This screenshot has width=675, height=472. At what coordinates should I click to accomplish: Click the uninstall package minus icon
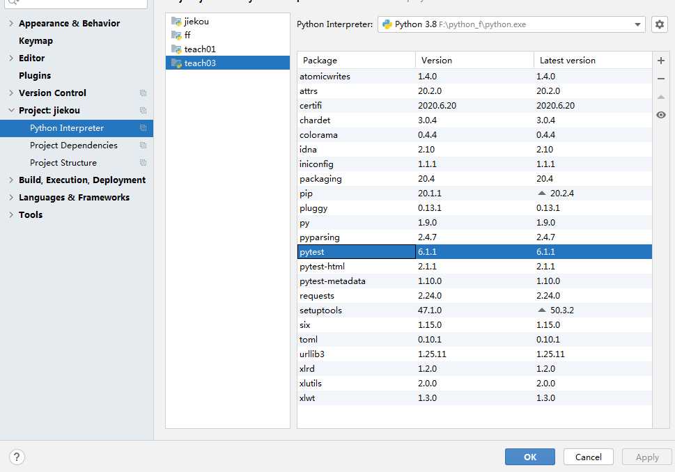pos(661,79)
